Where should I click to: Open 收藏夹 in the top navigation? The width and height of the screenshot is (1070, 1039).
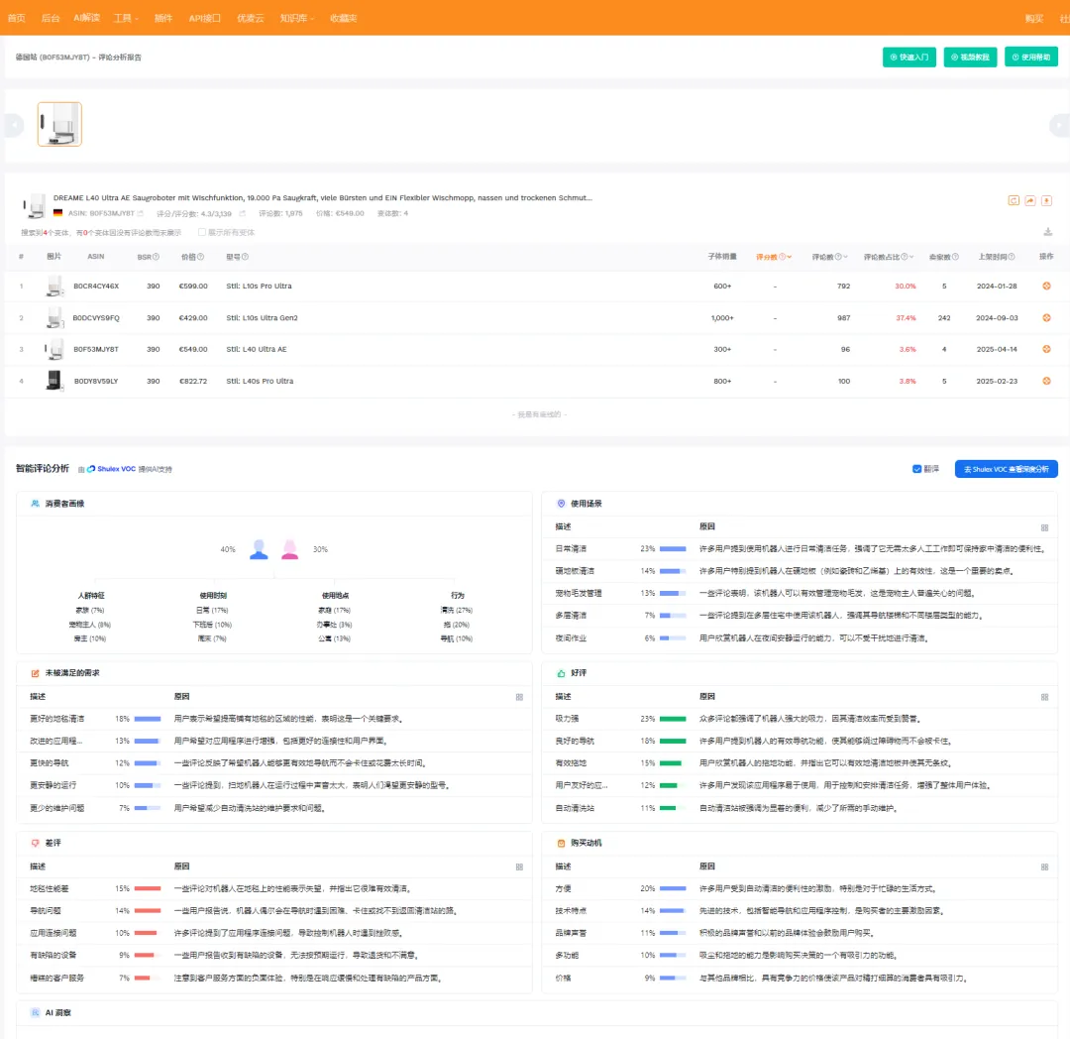pos(343,18)
